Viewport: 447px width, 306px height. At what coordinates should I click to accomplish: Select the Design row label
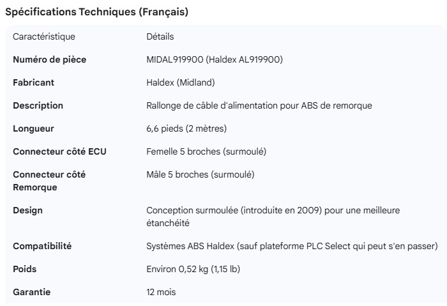(x=28, y=210)
